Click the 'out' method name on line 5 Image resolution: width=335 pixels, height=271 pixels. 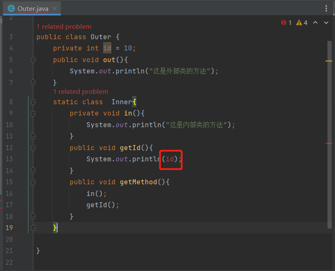click(x=109, y=60)
